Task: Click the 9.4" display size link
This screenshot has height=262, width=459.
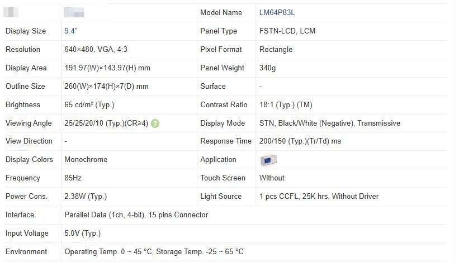Action: click(71, 31)
